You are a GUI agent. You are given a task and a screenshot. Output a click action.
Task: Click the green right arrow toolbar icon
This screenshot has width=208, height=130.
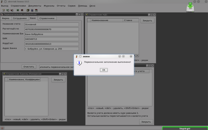point(18,10)
